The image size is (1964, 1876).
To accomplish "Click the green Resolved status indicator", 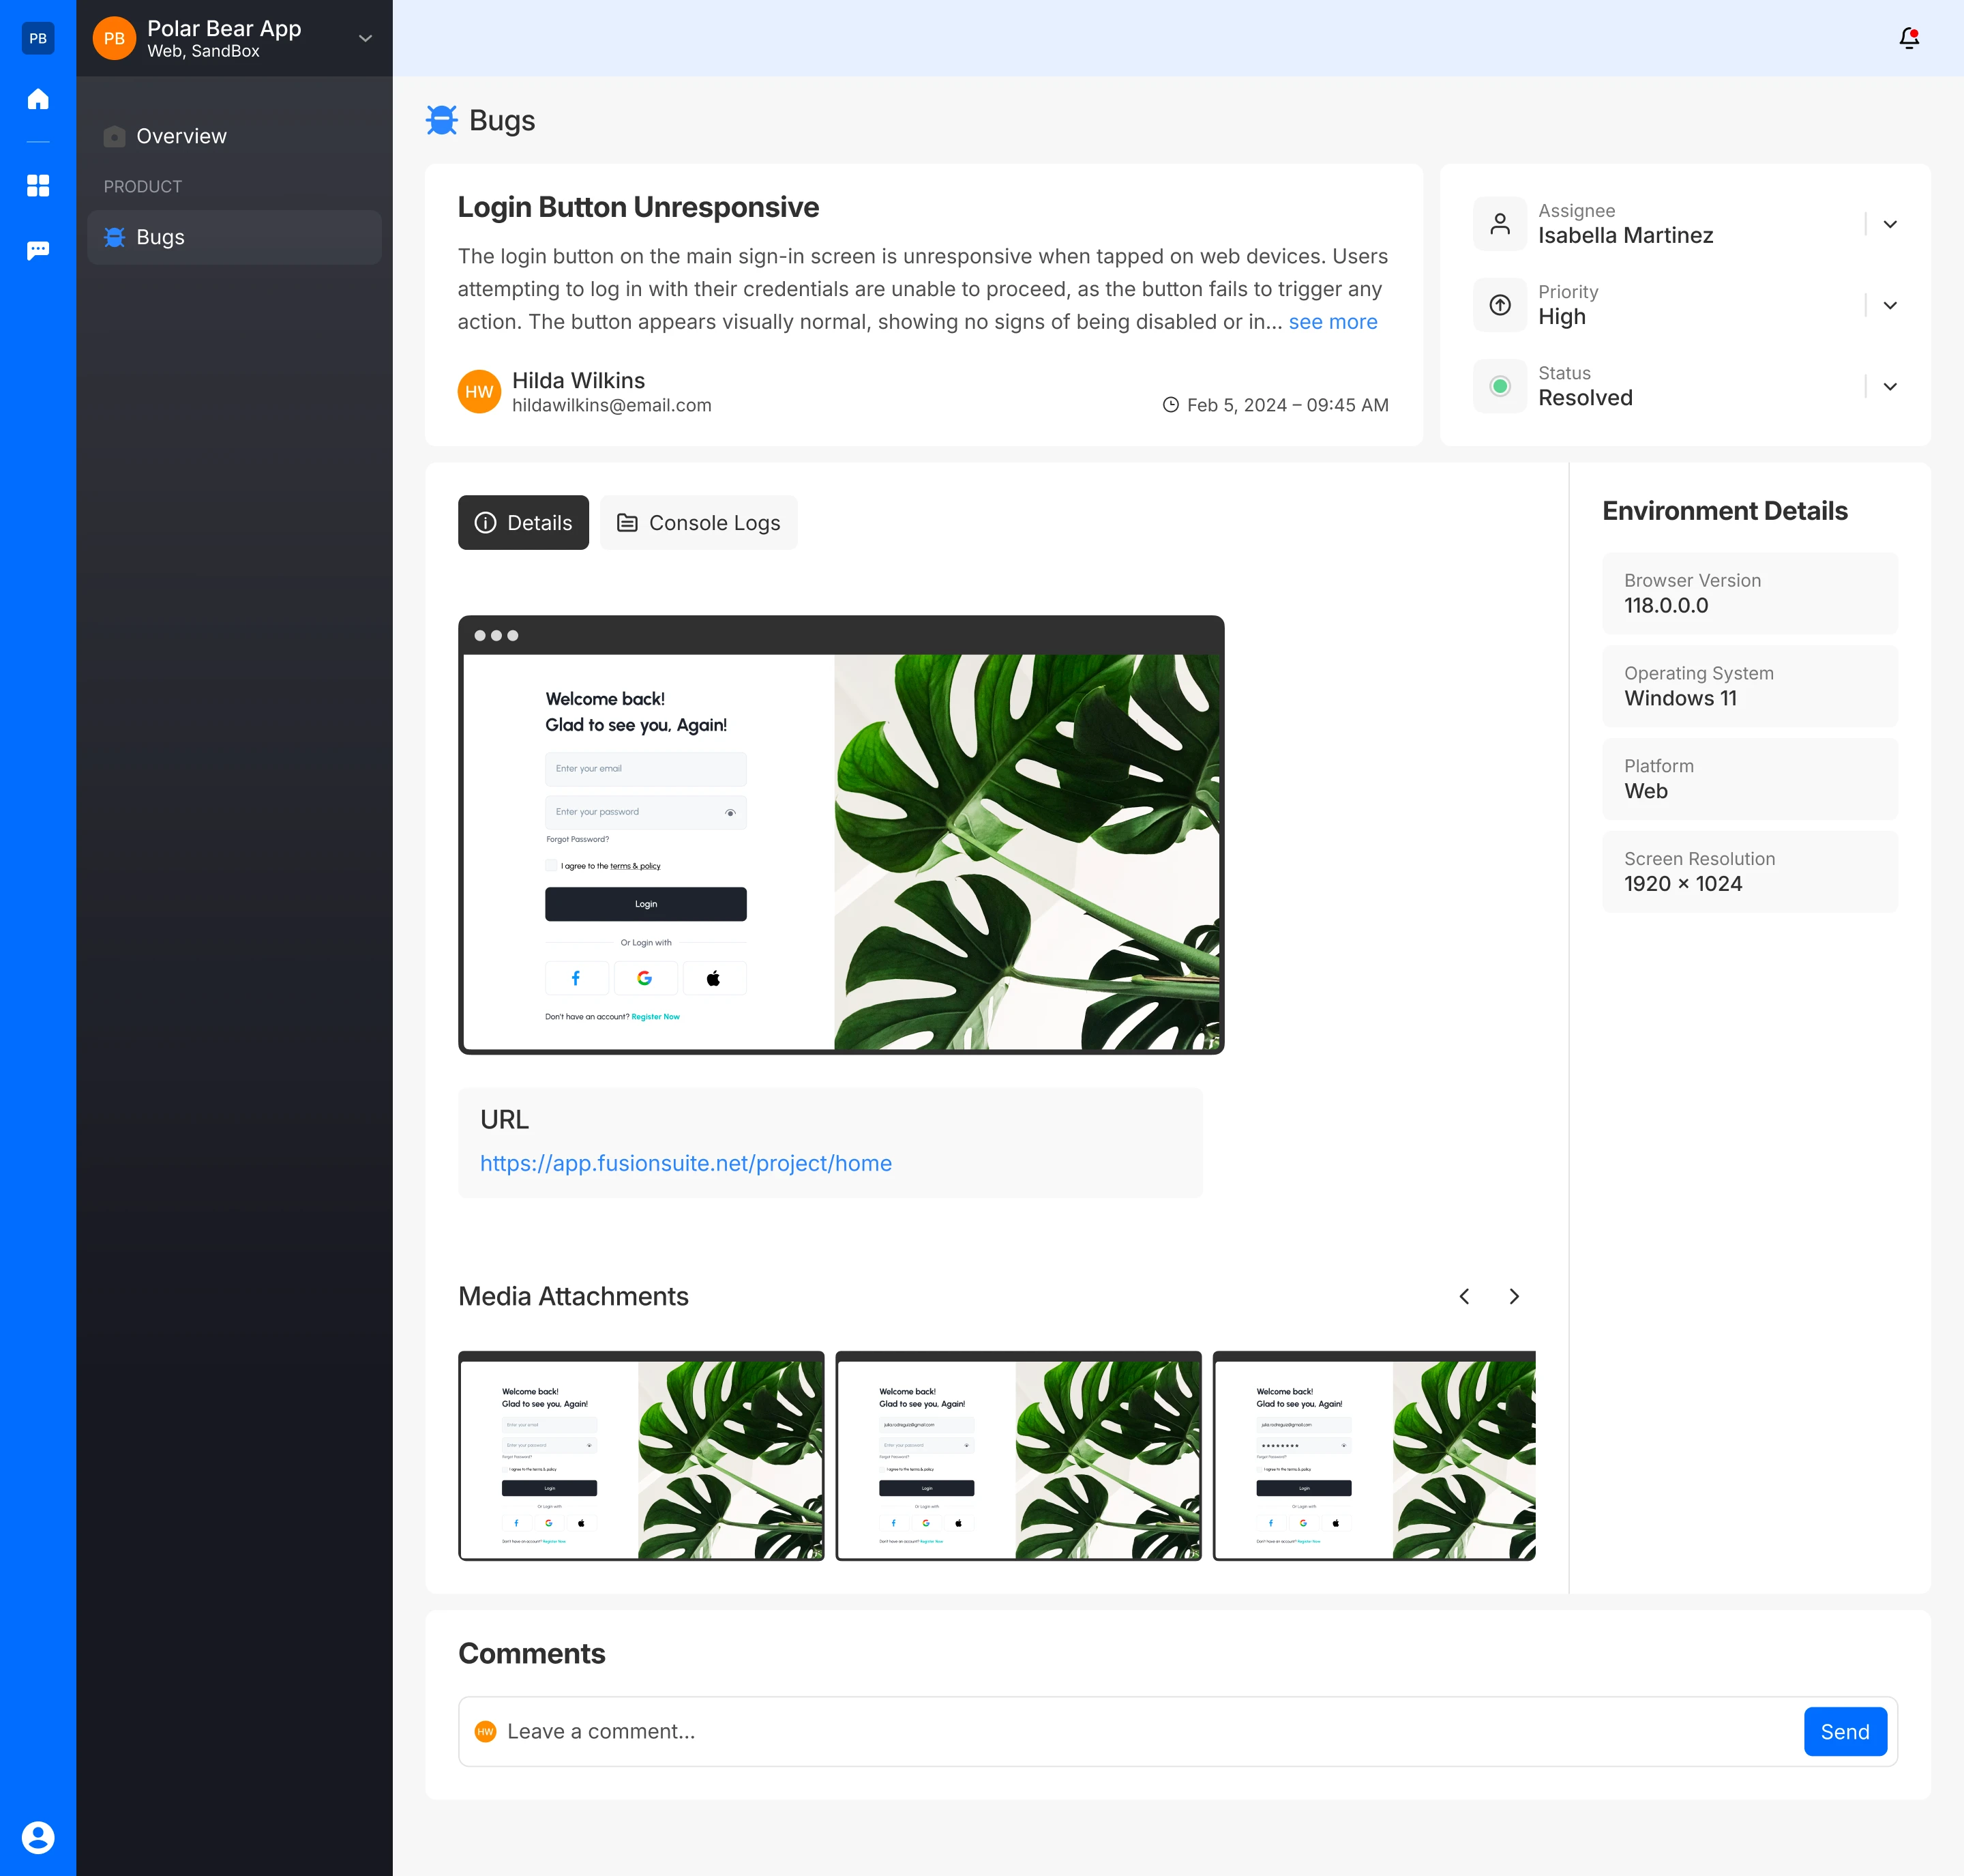I will (x=1500, y=386).
